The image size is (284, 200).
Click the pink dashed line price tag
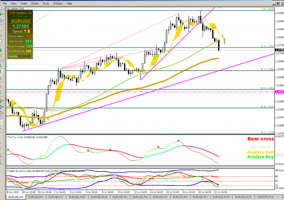click(x=279, y=92)
